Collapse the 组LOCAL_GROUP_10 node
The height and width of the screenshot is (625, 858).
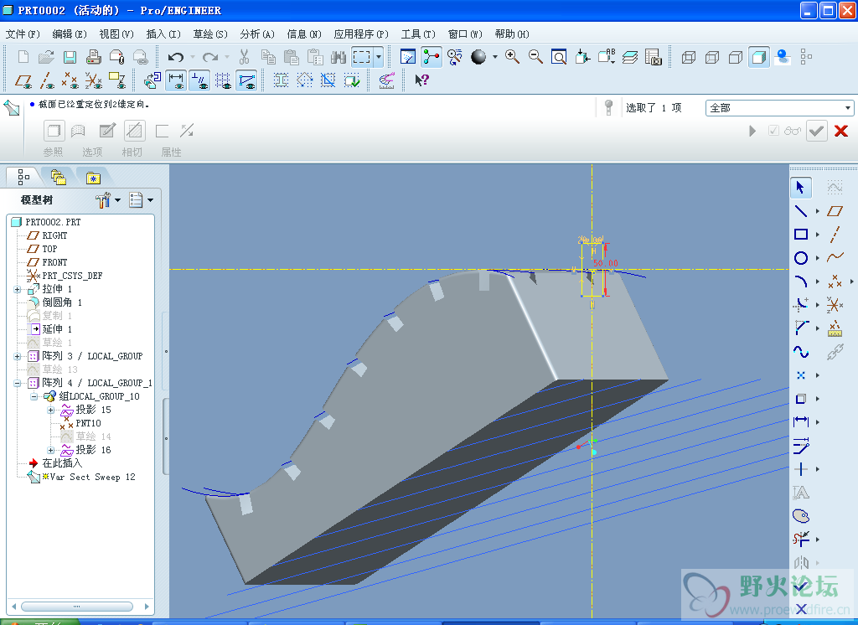[x=34, y=396]
